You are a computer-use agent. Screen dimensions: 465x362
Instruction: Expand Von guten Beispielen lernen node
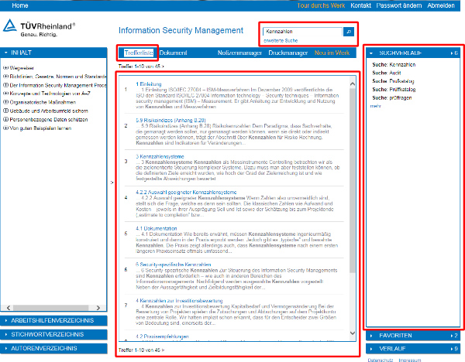click(x=5, y=128)
